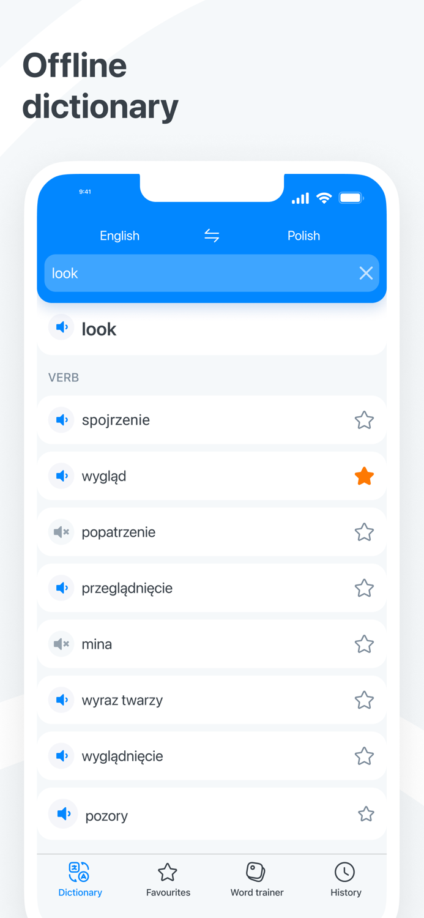
Task: Clear the search field with the X button
Action: 366,273
